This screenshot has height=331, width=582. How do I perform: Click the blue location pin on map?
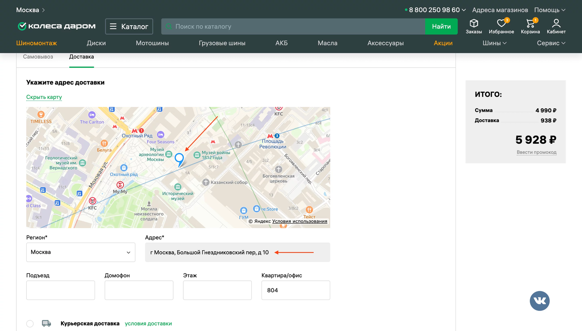179,160
